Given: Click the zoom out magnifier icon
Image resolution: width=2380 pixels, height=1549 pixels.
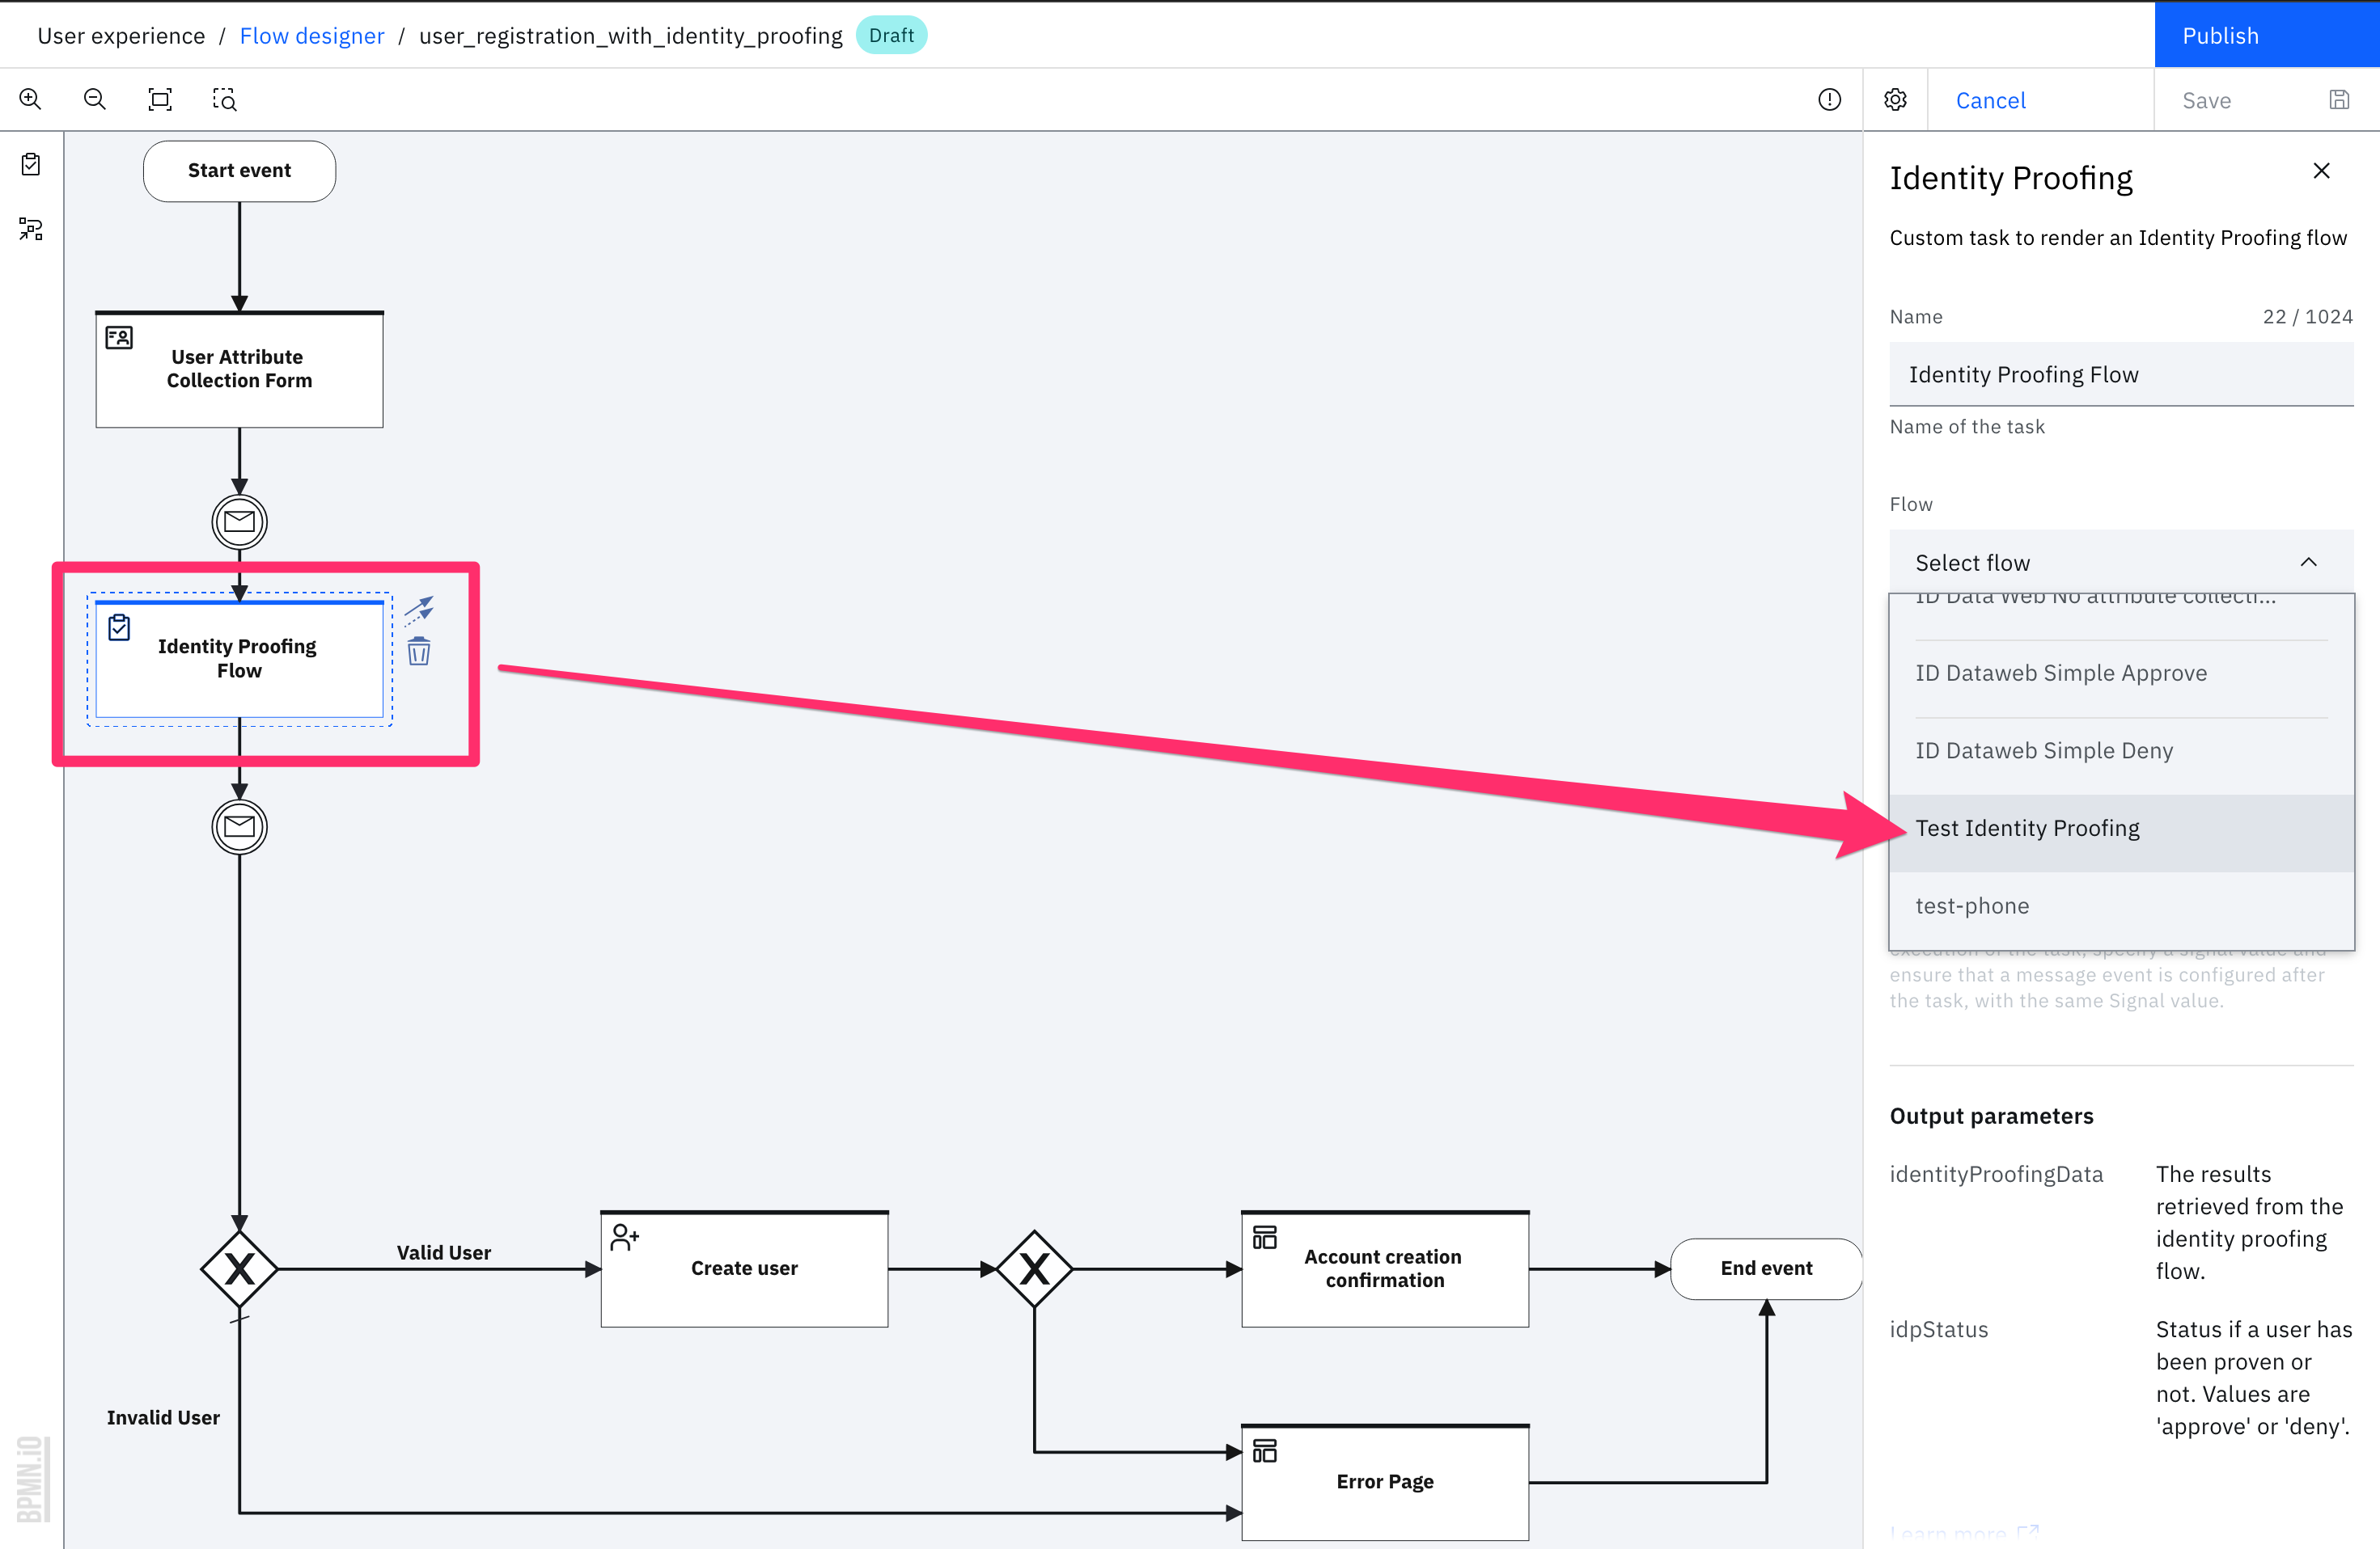Looking at the screenshot, I should pos(95,99).
